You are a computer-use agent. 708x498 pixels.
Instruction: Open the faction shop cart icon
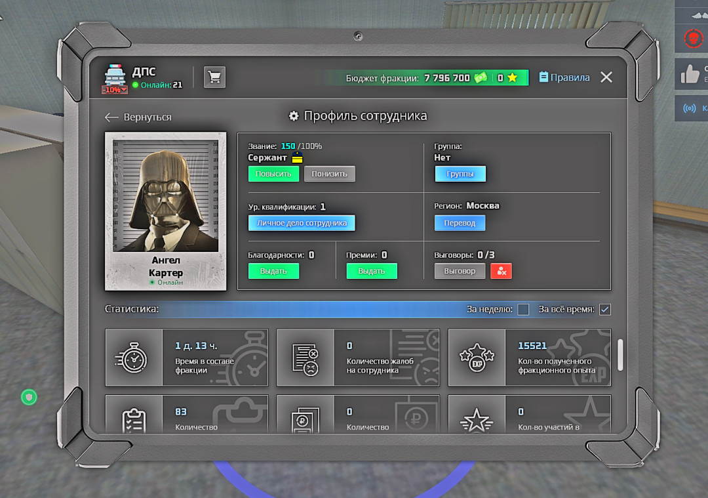pos(214,77)
